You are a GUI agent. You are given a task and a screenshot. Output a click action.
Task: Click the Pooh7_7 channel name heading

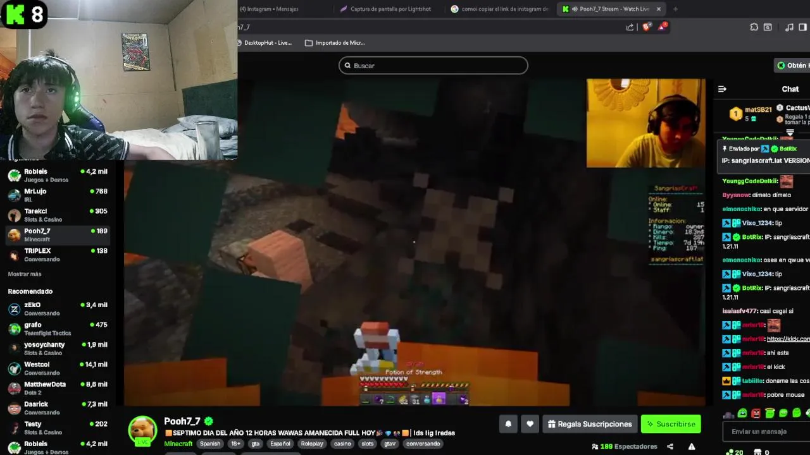pos(182,421)
